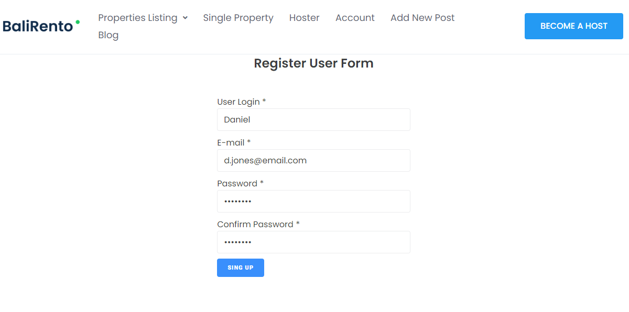Go to the Single Property page
This screenshot has width=629, height=312.
[238, 18]
